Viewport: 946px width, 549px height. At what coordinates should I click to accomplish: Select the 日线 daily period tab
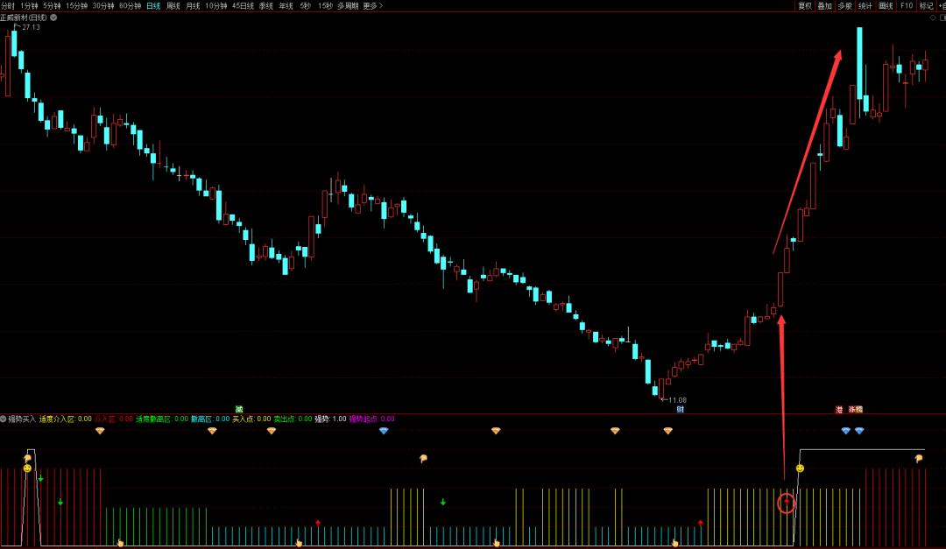point(153,5)
